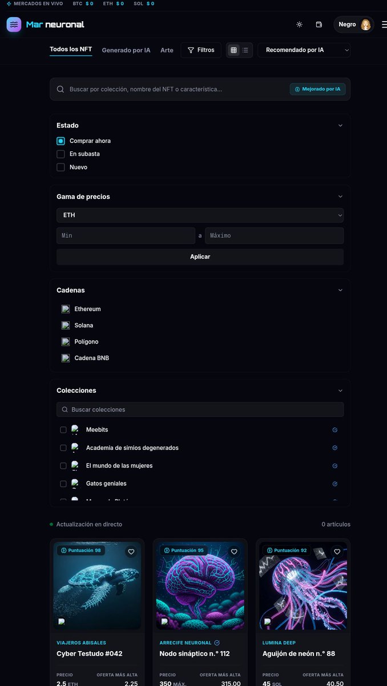
Task: Click the Filtros button
Action: tap(201, 50)
